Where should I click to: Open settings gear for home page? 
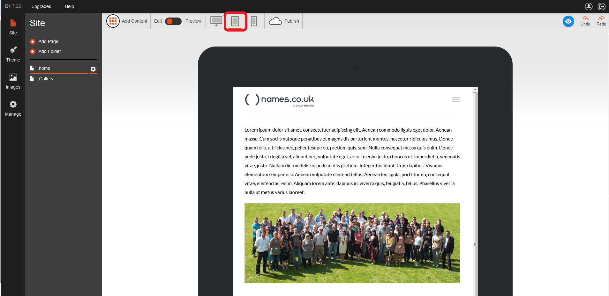(93, 69)
